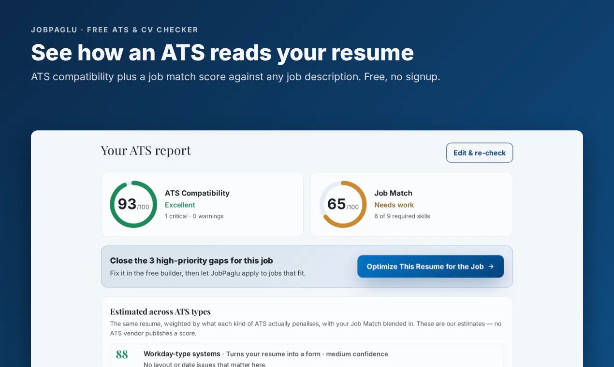614x367 pixels.
Task: Click the 'Needs work' rating text
Action: click(394, 205)
